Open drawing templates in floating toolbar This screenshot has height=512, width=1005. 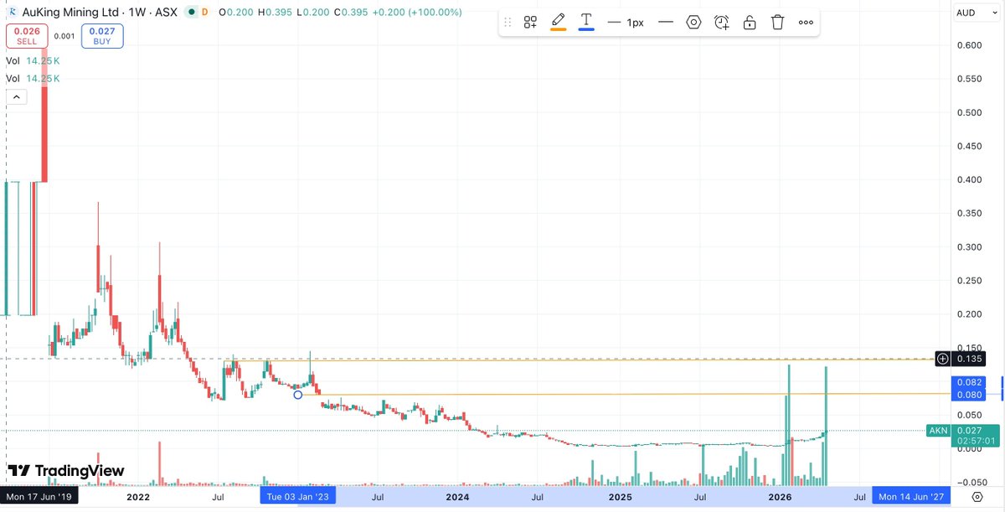530,23
